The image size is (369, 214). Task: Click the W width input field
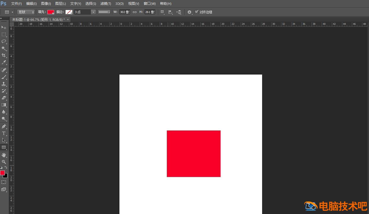point(125,12)
